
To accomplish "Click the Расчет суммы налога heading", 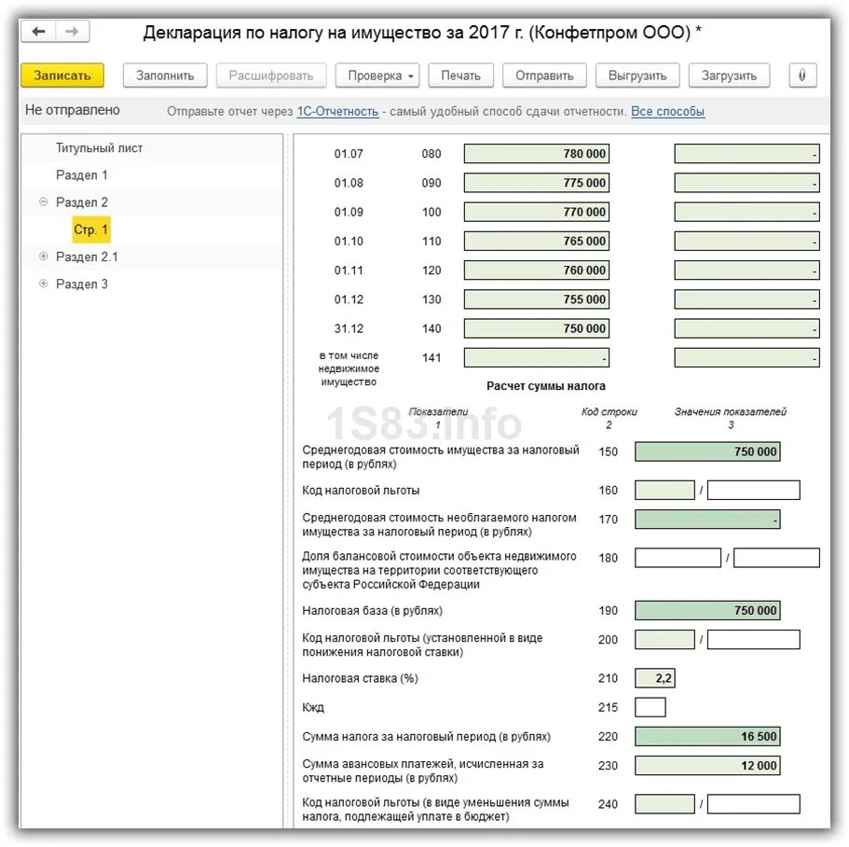I will [546, 386].
